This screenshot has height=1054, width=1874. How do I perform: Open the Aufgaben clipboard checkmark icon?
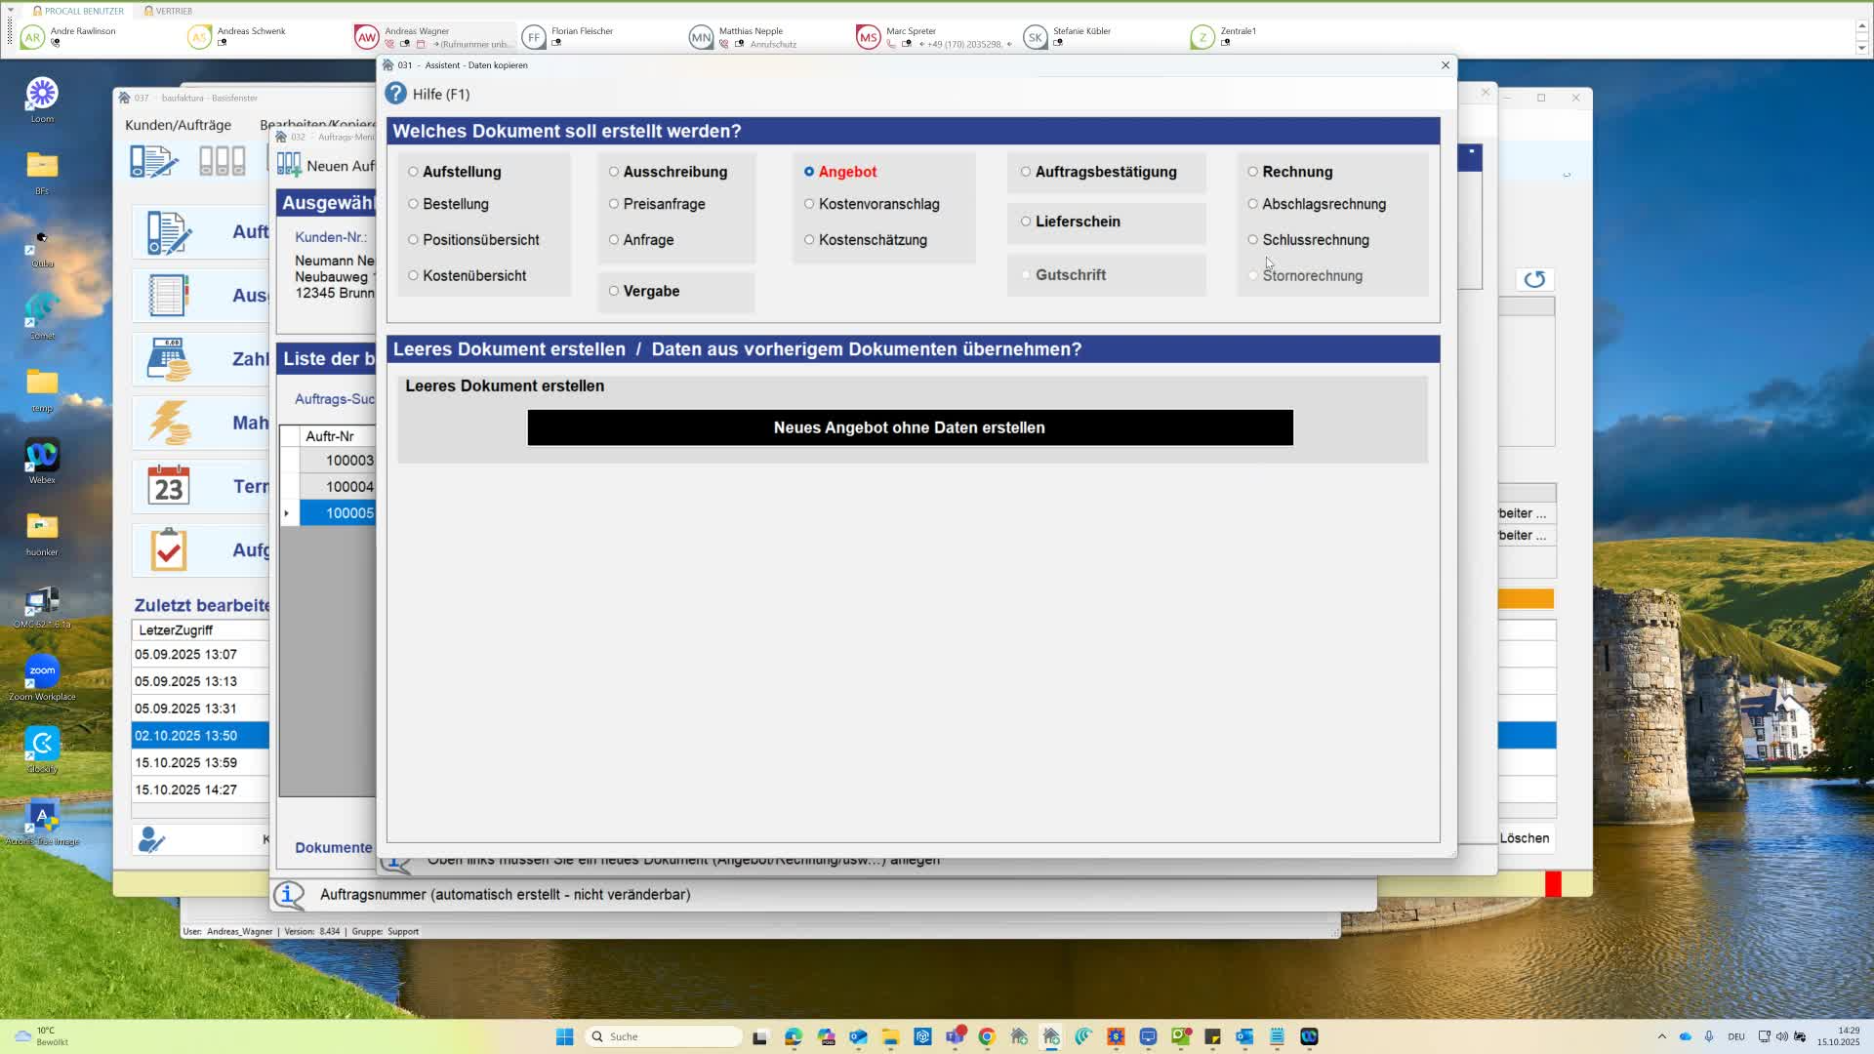tap(168, 550)
